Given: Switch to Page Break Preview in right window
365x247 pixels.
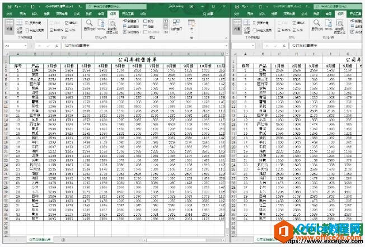Looking at the screenshot, I should tap(247, 26).
